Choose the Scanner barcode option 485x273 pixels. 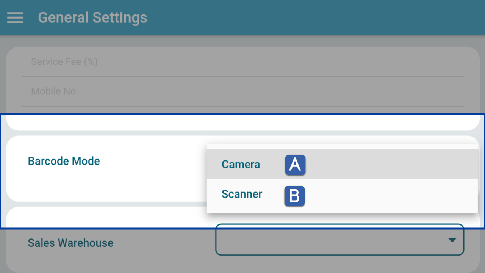coord(342,194)
